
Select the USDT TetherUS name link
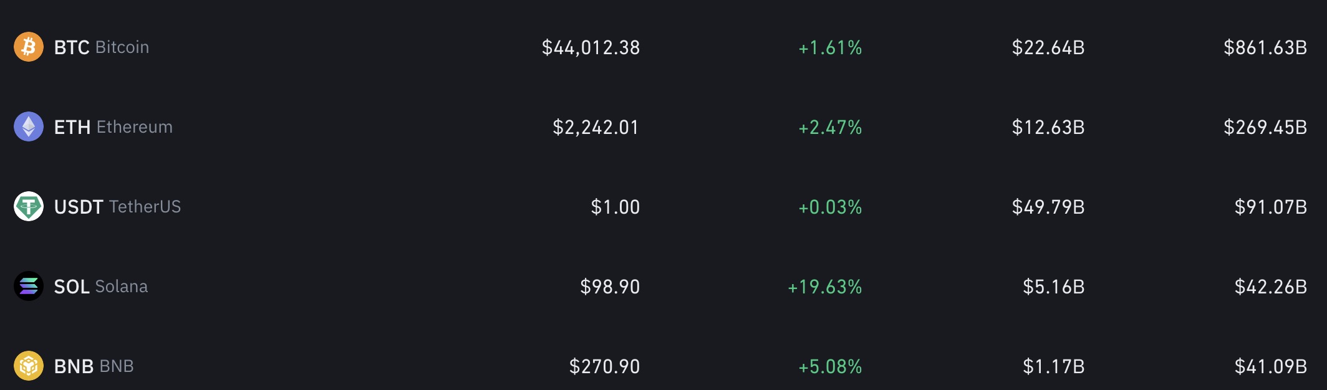coord(117,207)
